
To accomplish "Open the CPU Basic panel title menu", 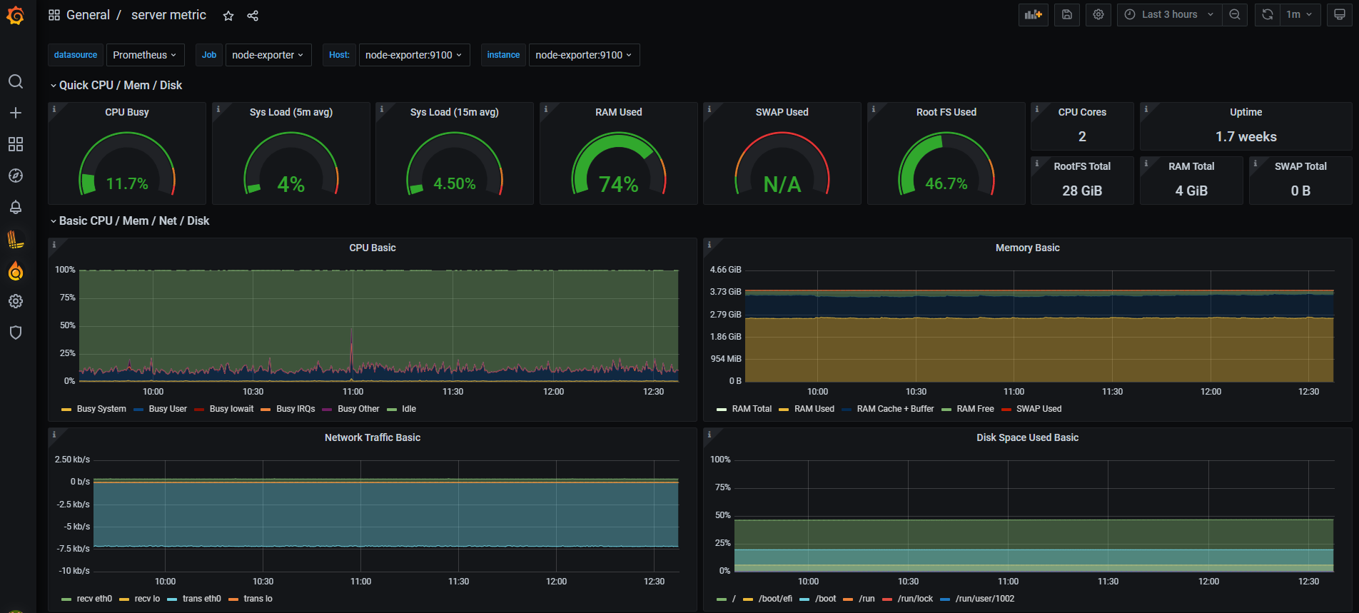I will [x=373, y=248].
